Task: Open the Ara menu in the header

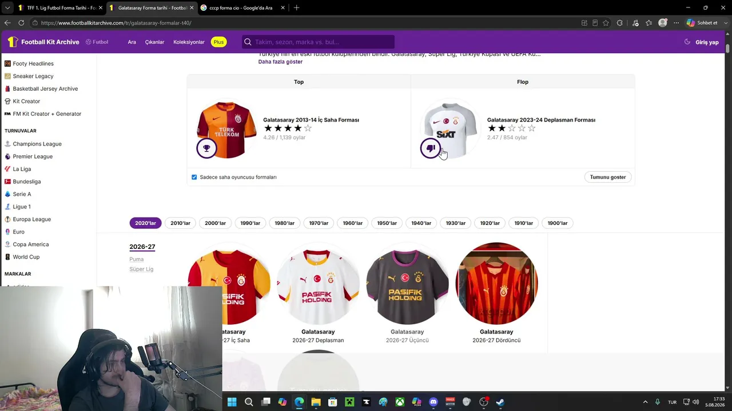Action: tap(132, 42)
